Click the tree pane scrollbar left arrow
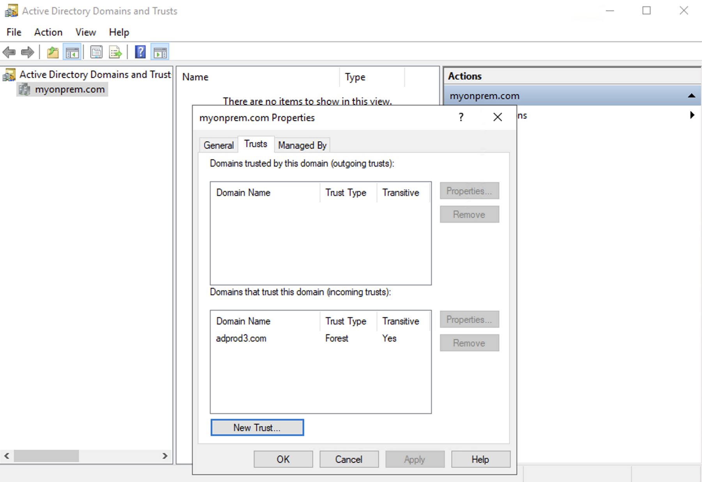The height and width of the screenshot is (482, 702). 7,455
